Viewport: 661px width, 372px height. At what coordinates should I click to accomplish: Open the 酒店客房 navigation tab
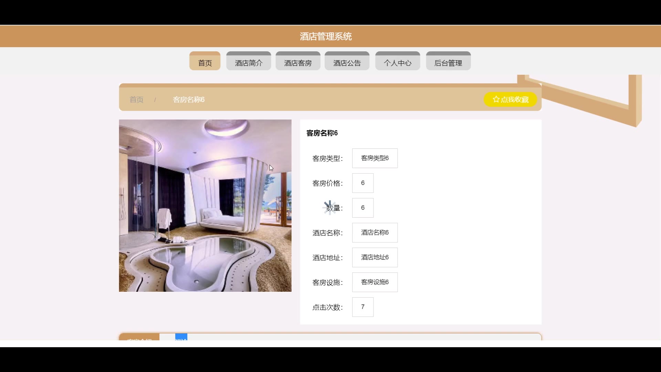(x=298, y=63)
